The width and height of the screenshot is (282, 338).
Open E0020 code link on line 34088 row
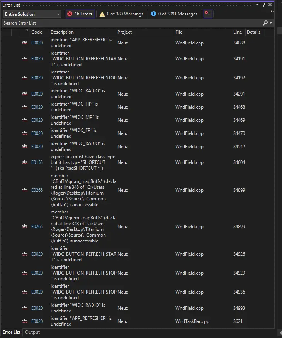point(37,43)
